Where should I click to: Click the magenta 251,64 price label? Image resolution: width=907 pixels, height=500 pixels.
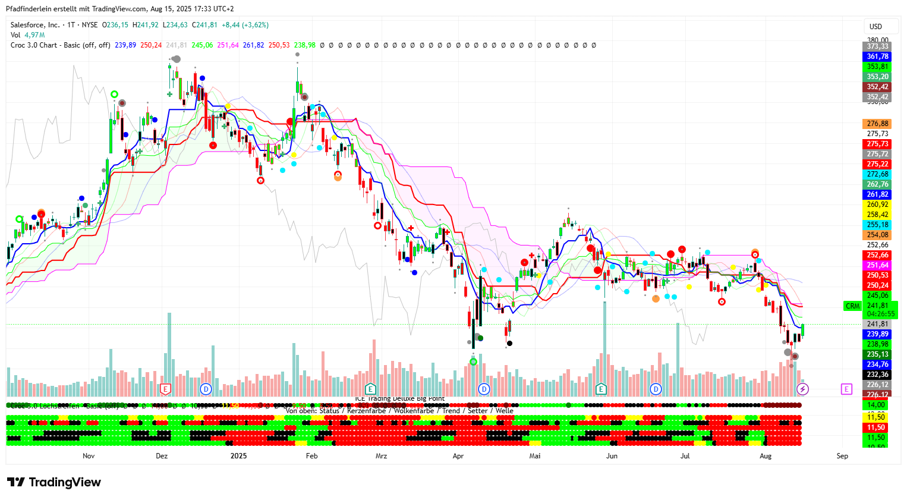877,265
